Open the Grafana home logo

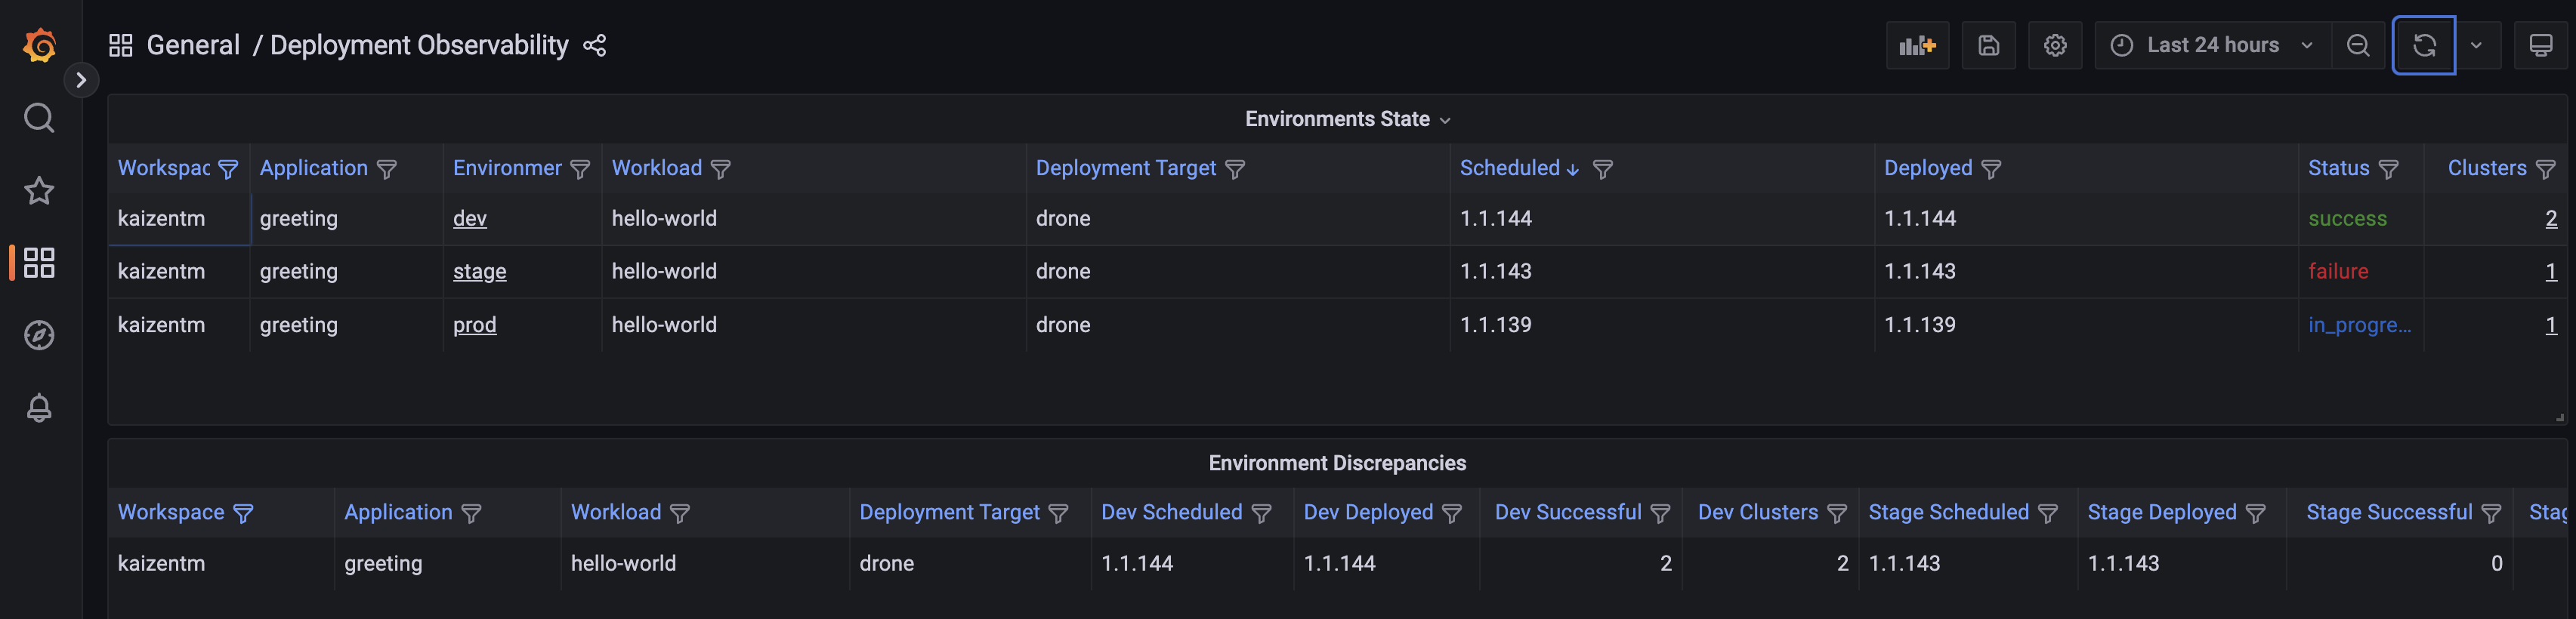click(39, 45)
